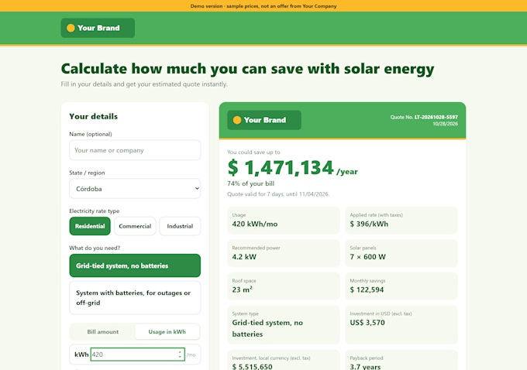
Task: Click the 74% of your bill text
Action: tap(251, 183)
